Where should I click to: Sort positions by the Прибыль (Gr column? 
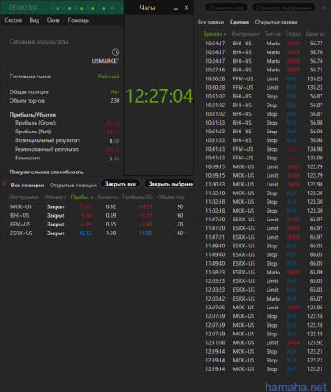(138, 197)
